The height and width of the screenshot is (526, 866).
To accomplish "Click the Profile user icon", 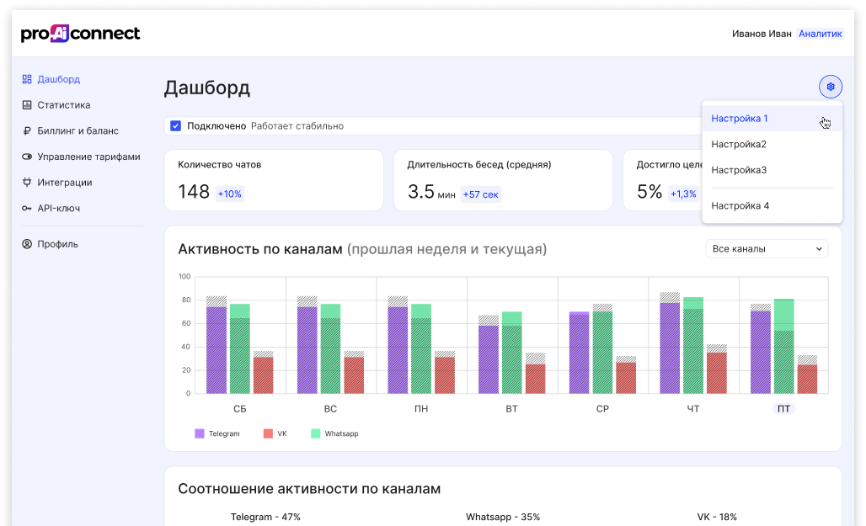I will [x=27, y=244].
